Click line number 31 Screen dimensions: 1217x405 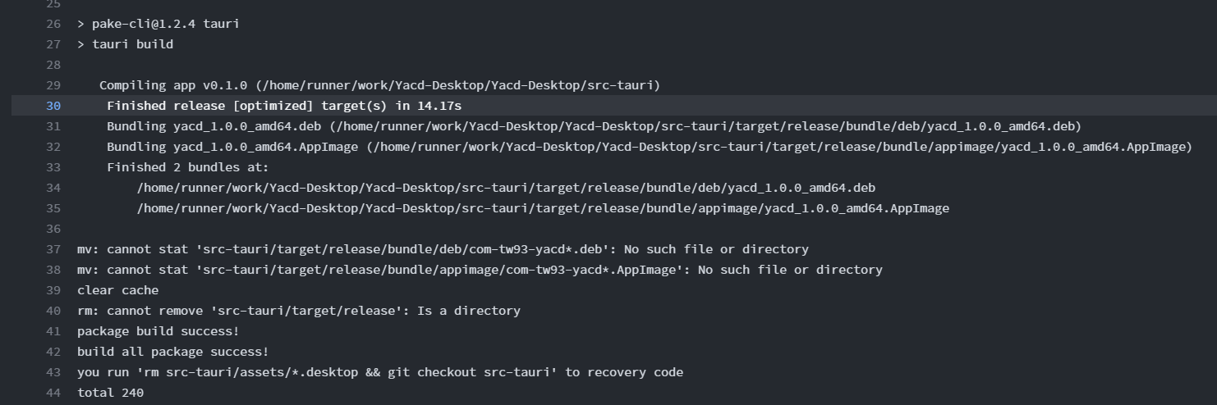[53, 126]
